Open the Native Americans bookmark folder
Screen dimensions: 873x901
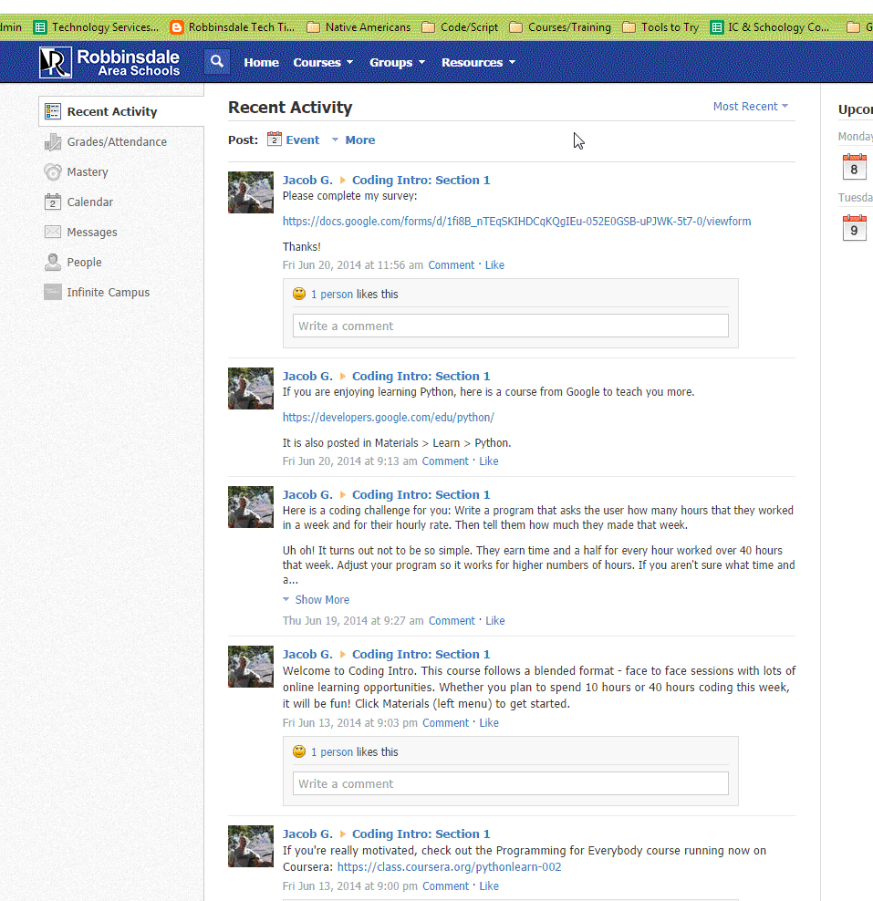(x=359, y=27)
